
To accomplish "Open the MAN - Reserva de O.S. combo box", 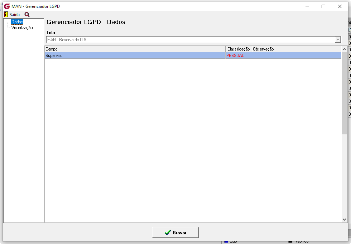I will (193, 40).
